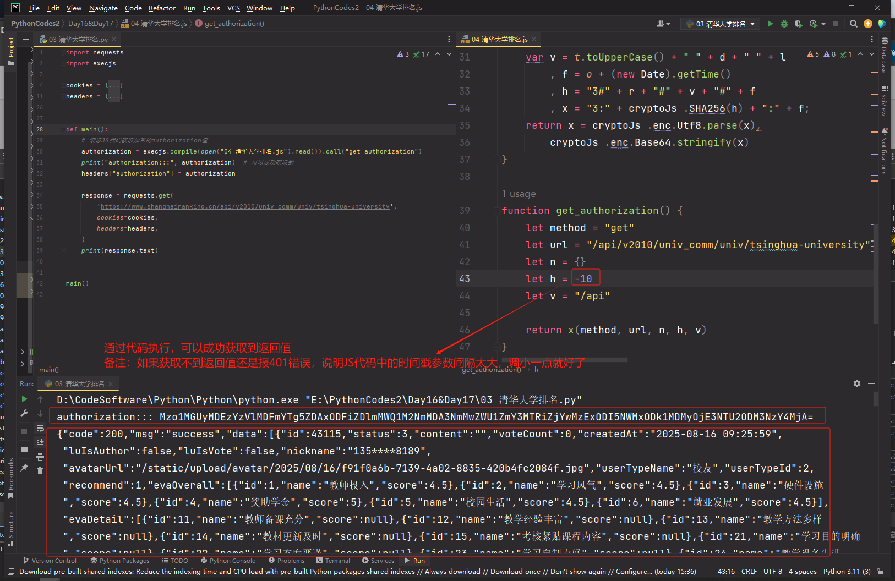Image resolution: width=895 pixels, height=581 pixels.
Task: Click the restore layout icon in the Run panel
Action: click(x=24, y=450)
